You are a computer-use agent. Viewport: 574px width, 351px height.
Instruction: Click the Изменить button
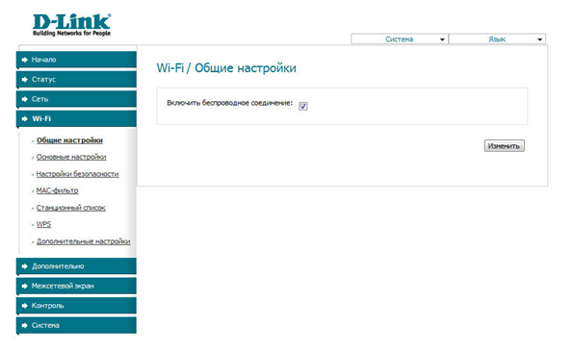pos(505,146)
